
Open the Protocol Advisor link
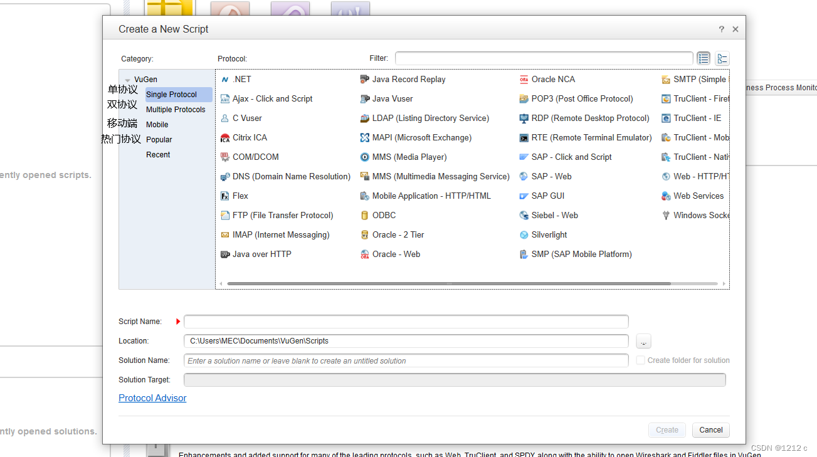tap(152, 398)
